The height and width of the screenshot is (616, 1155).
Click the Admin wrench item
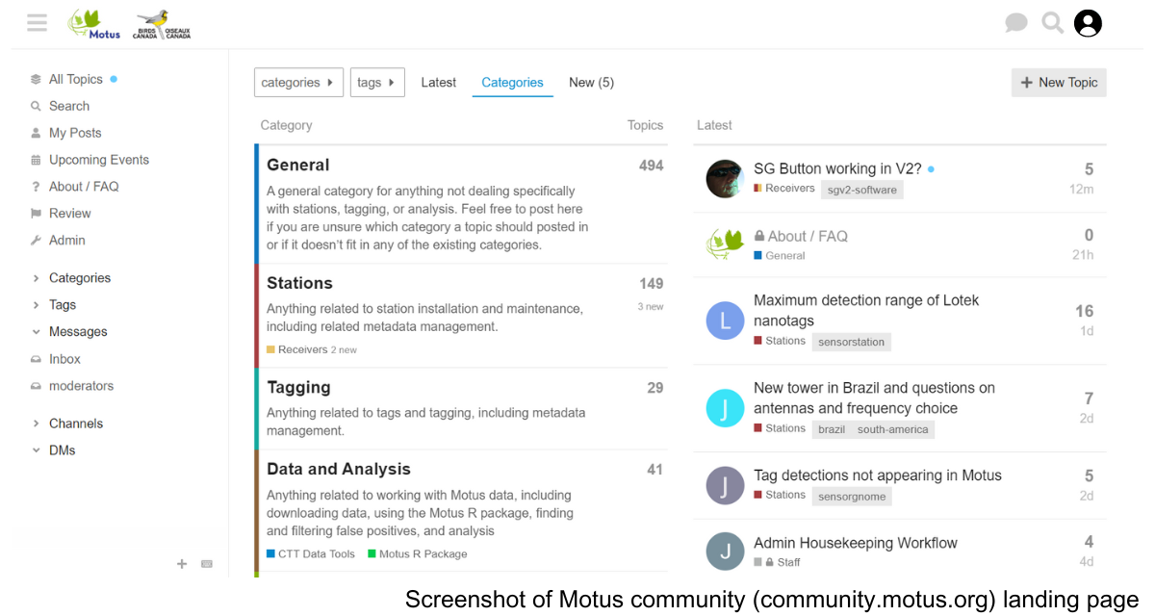pos(66,241)
